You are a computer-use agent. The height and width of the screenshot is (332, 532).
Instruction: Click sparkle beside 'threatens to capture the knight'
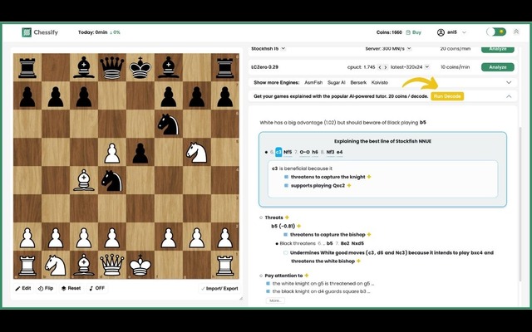coord(369,177)
